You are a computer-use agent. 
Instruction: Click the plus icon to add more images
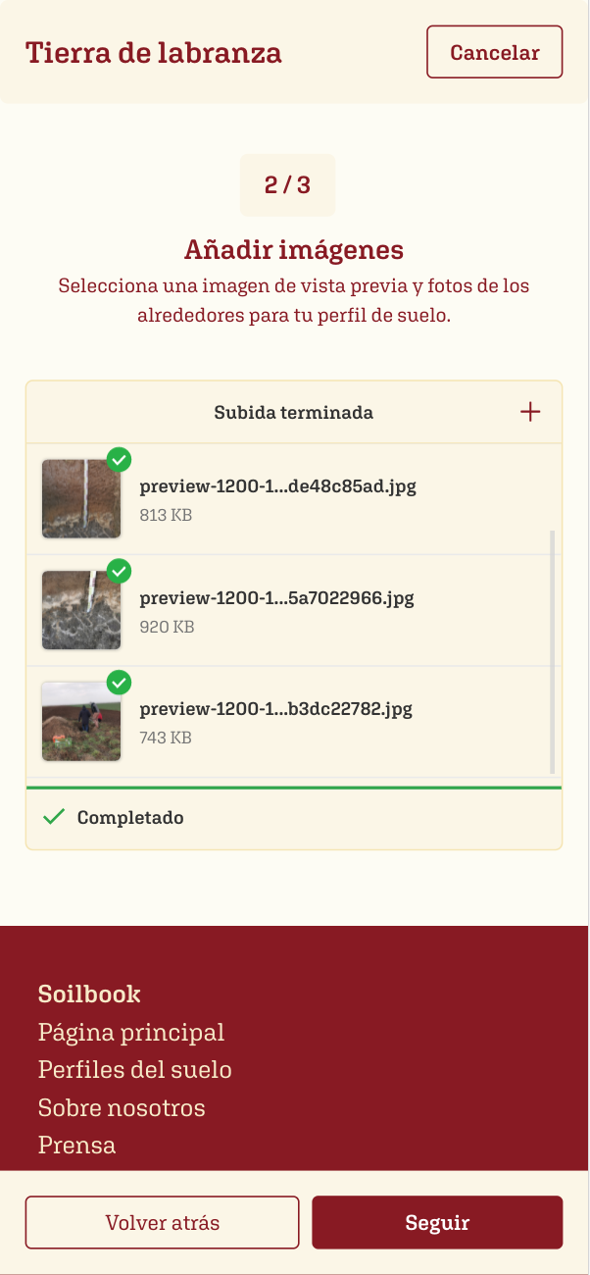click(x=530, y=412)
